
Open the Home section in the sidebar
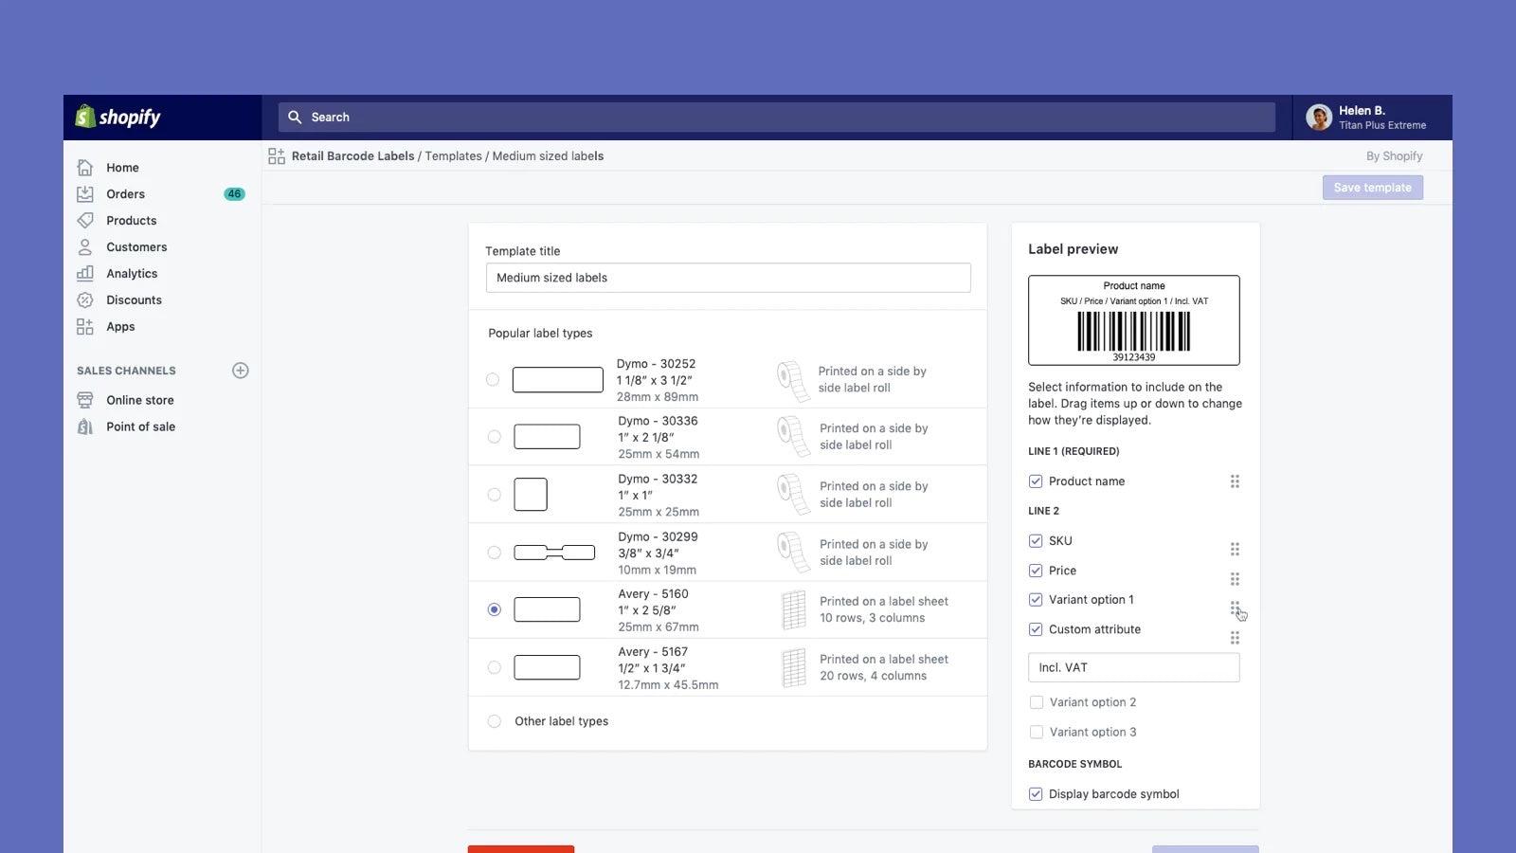(x=122, y=167)
